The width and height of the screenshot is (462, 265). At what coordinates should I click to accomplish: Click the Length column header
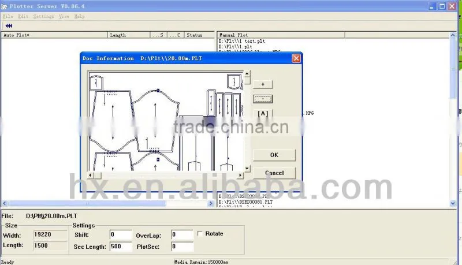click(129, 35)
